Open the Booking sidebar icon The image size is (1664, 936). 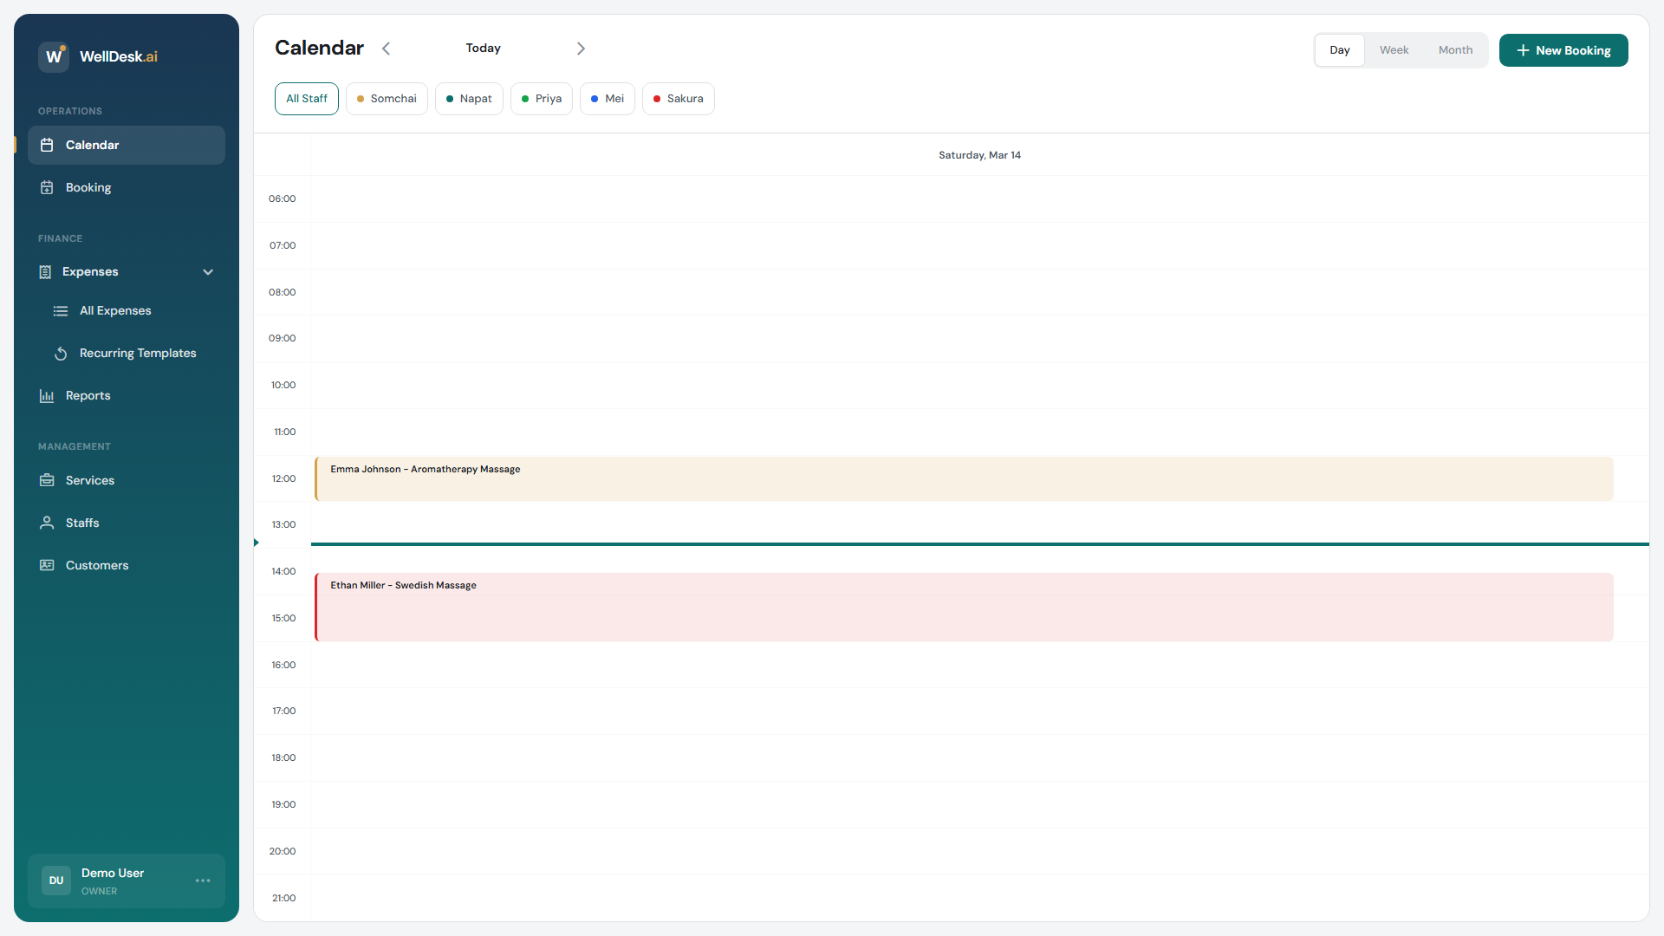pos(47,187)
